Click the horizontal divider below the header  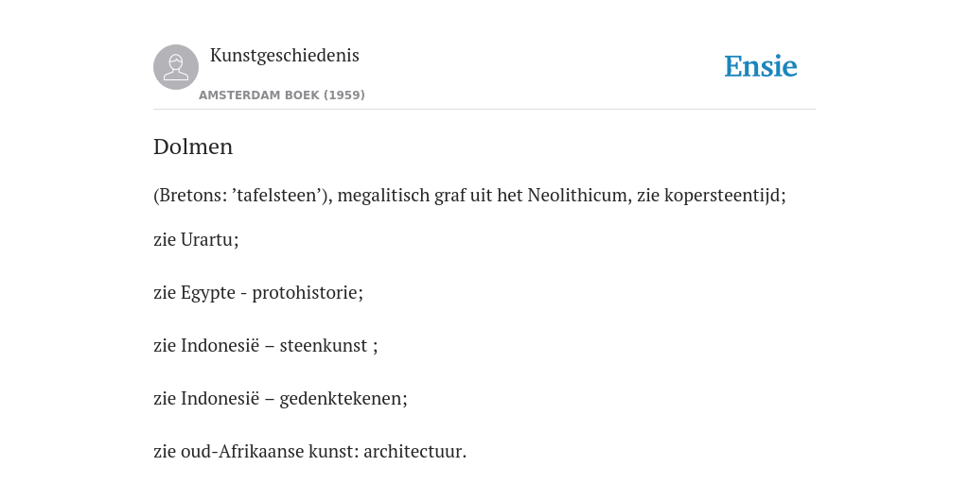point(484,110)
